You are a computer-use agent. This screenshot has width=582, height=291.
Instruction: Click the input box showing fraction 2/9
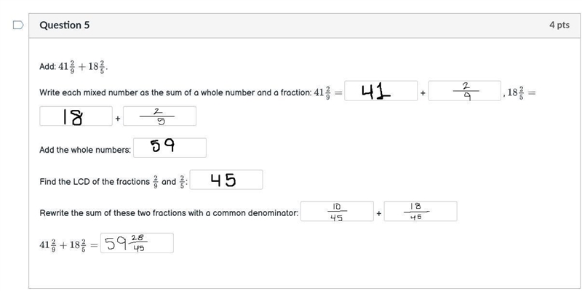point(465,91)
